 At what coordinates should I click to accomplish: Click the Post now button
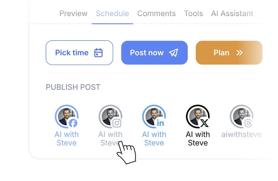click(154, 52)
